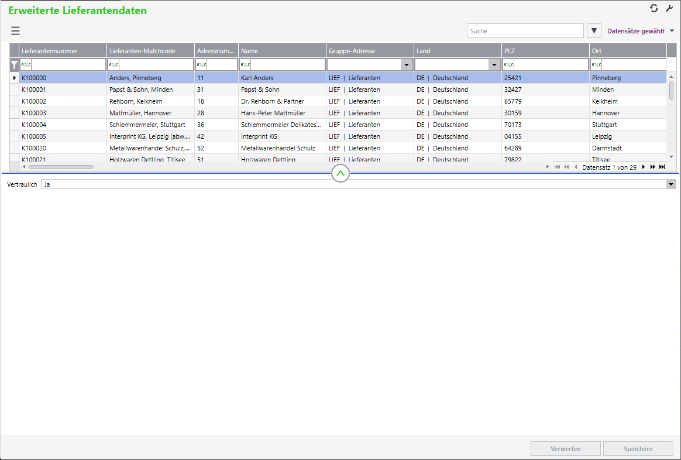Click the filter triangle button beside search

(594, 31)
